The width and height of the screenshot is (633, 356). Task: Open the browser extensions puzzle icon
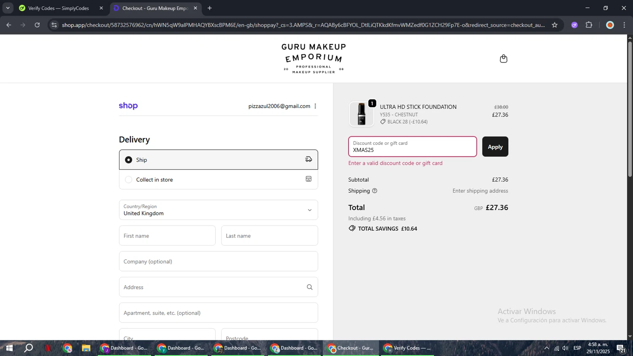click(x=589, y=25)
